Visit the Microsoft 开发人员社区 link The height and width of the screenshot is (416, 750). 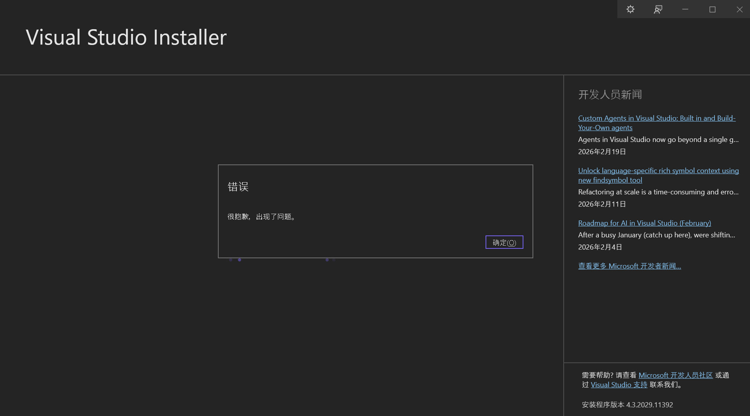[675, 375]
